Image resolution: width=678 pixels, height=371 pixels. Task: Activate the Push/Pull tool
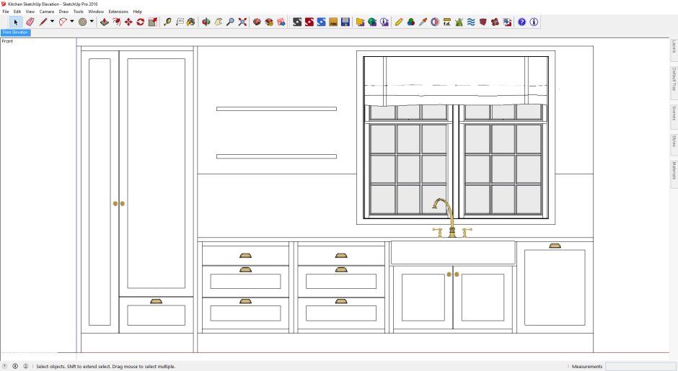pos(105,22)
